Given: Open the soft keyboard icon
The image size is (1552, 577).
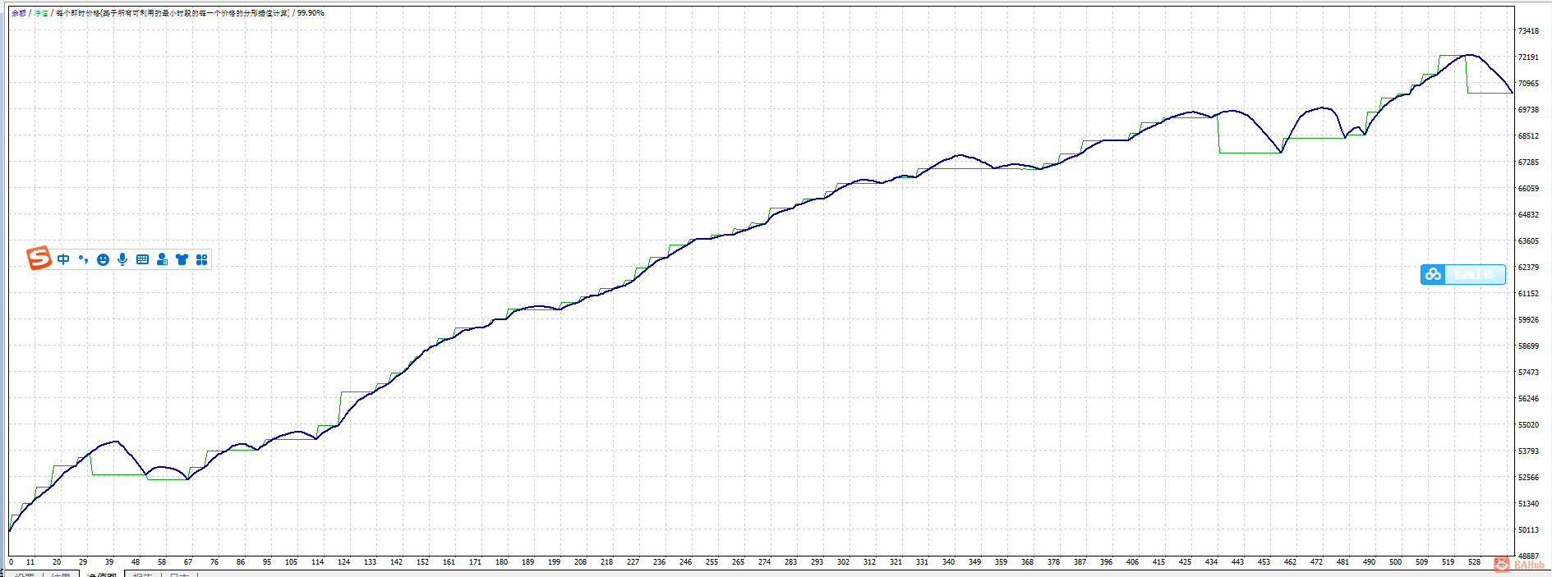Looking at the screenshot, I should pyautogui.click(x=142, y=259).
